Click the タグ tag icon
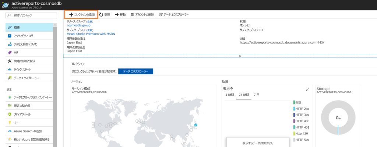 (x=10, y=52)
